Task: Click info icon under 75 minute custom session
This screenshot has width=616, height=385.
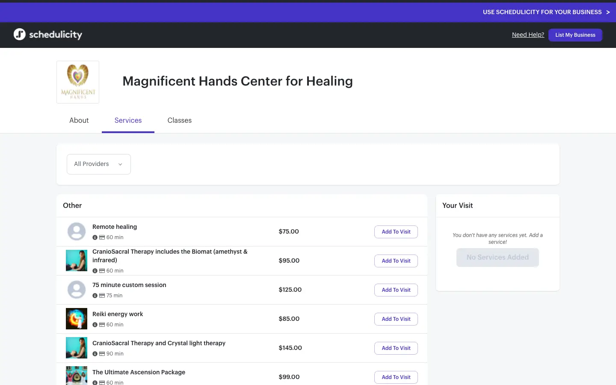Action: point(95,296)
